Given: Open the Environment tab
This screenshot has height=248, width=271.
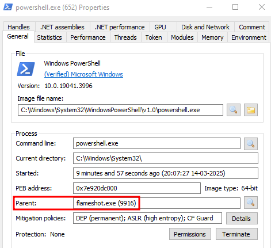Looking at the screenshot, I should [249, 37].
